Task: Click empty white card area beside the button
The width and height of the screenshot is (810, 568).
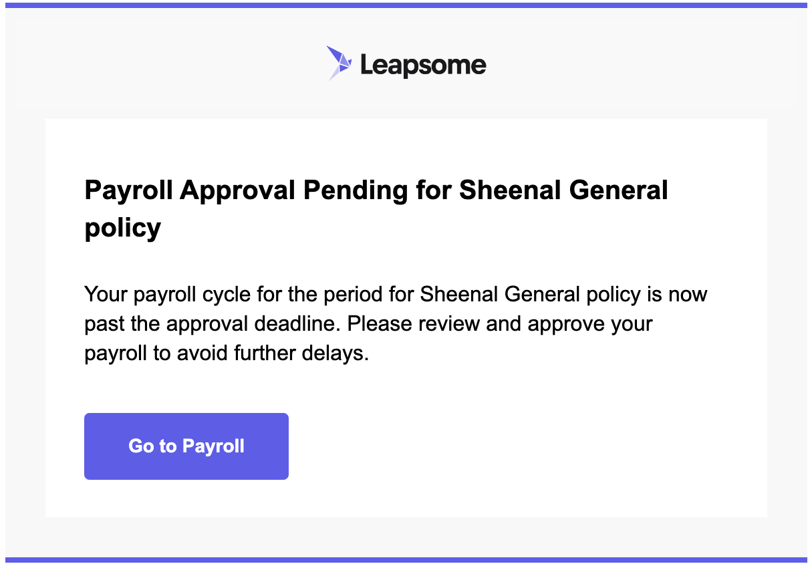Action: pyautogui.click(x=521, y=446)
